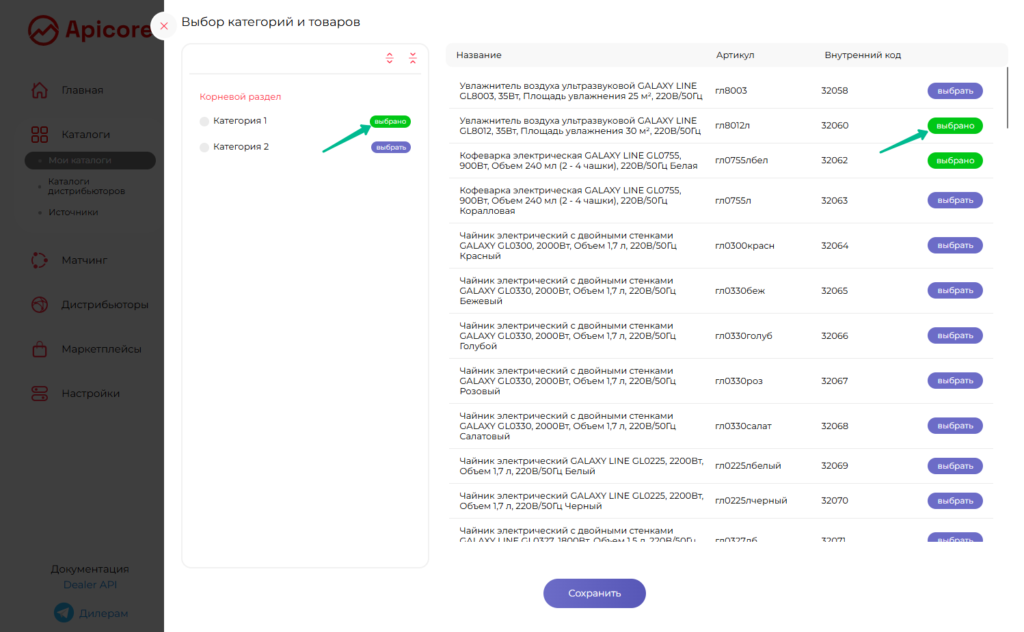The image size is (1024, 632).
Task: Save the selection with Сохранить
Action: pyautogui.click(x=595, y=593)
